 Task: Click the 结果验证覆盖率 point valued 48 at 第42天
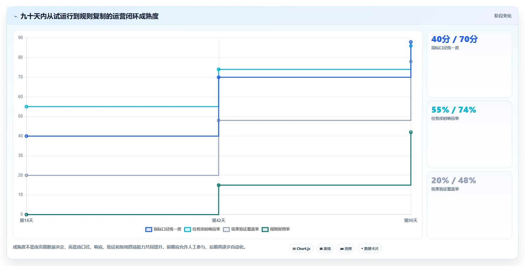(x=219, y=121)
